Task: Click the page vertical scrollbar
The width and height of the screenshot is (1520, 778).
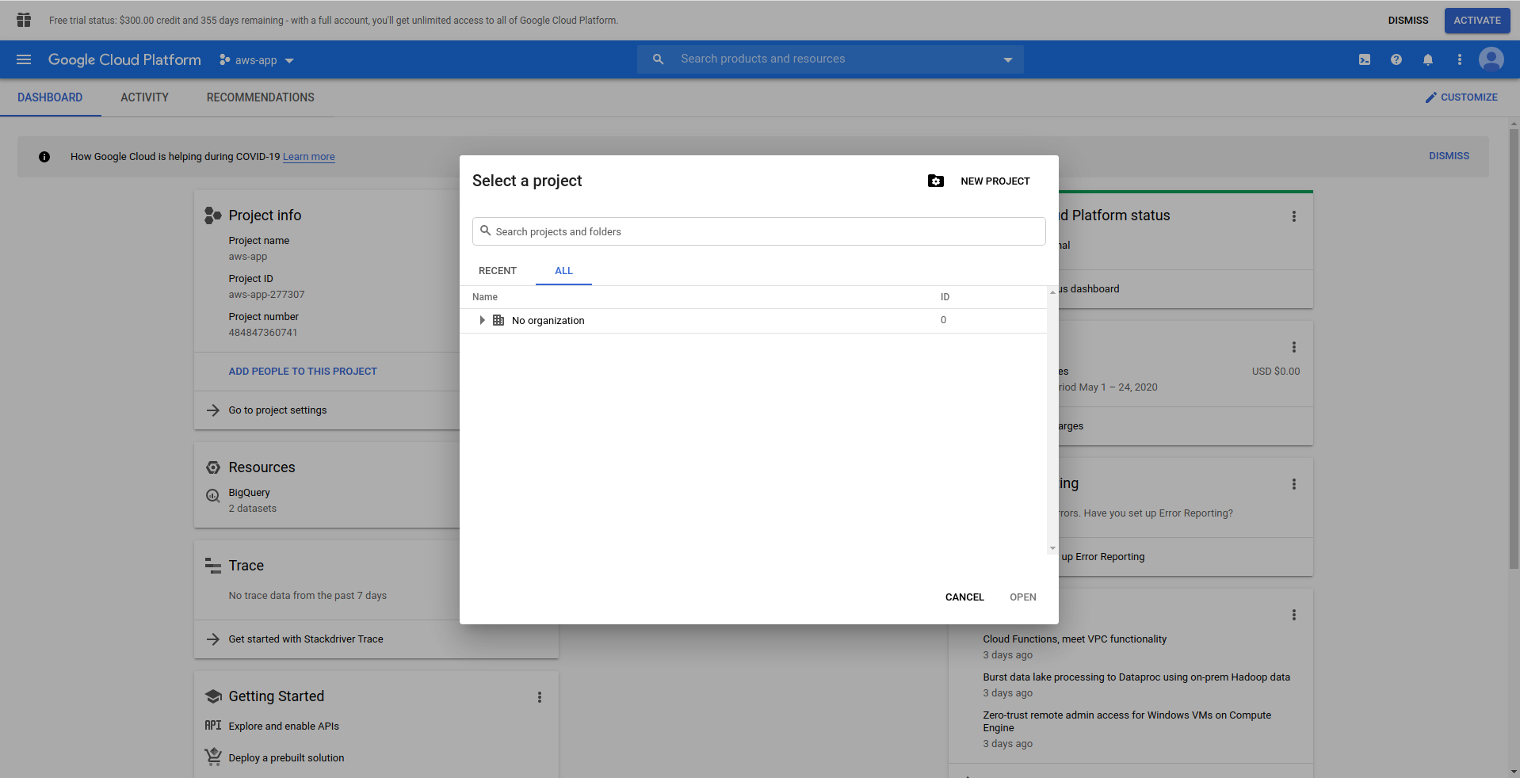Action: [1514, 349]
